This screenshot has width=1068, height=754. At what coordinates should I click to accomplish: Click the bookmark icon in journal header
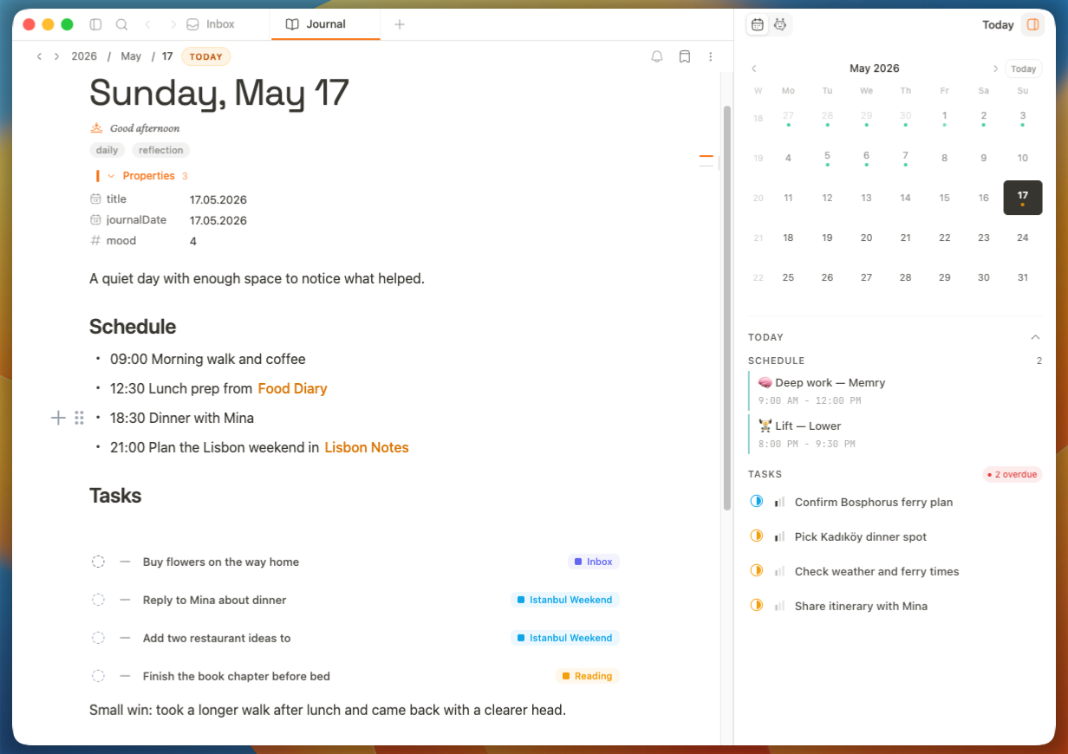click(685, 56)
